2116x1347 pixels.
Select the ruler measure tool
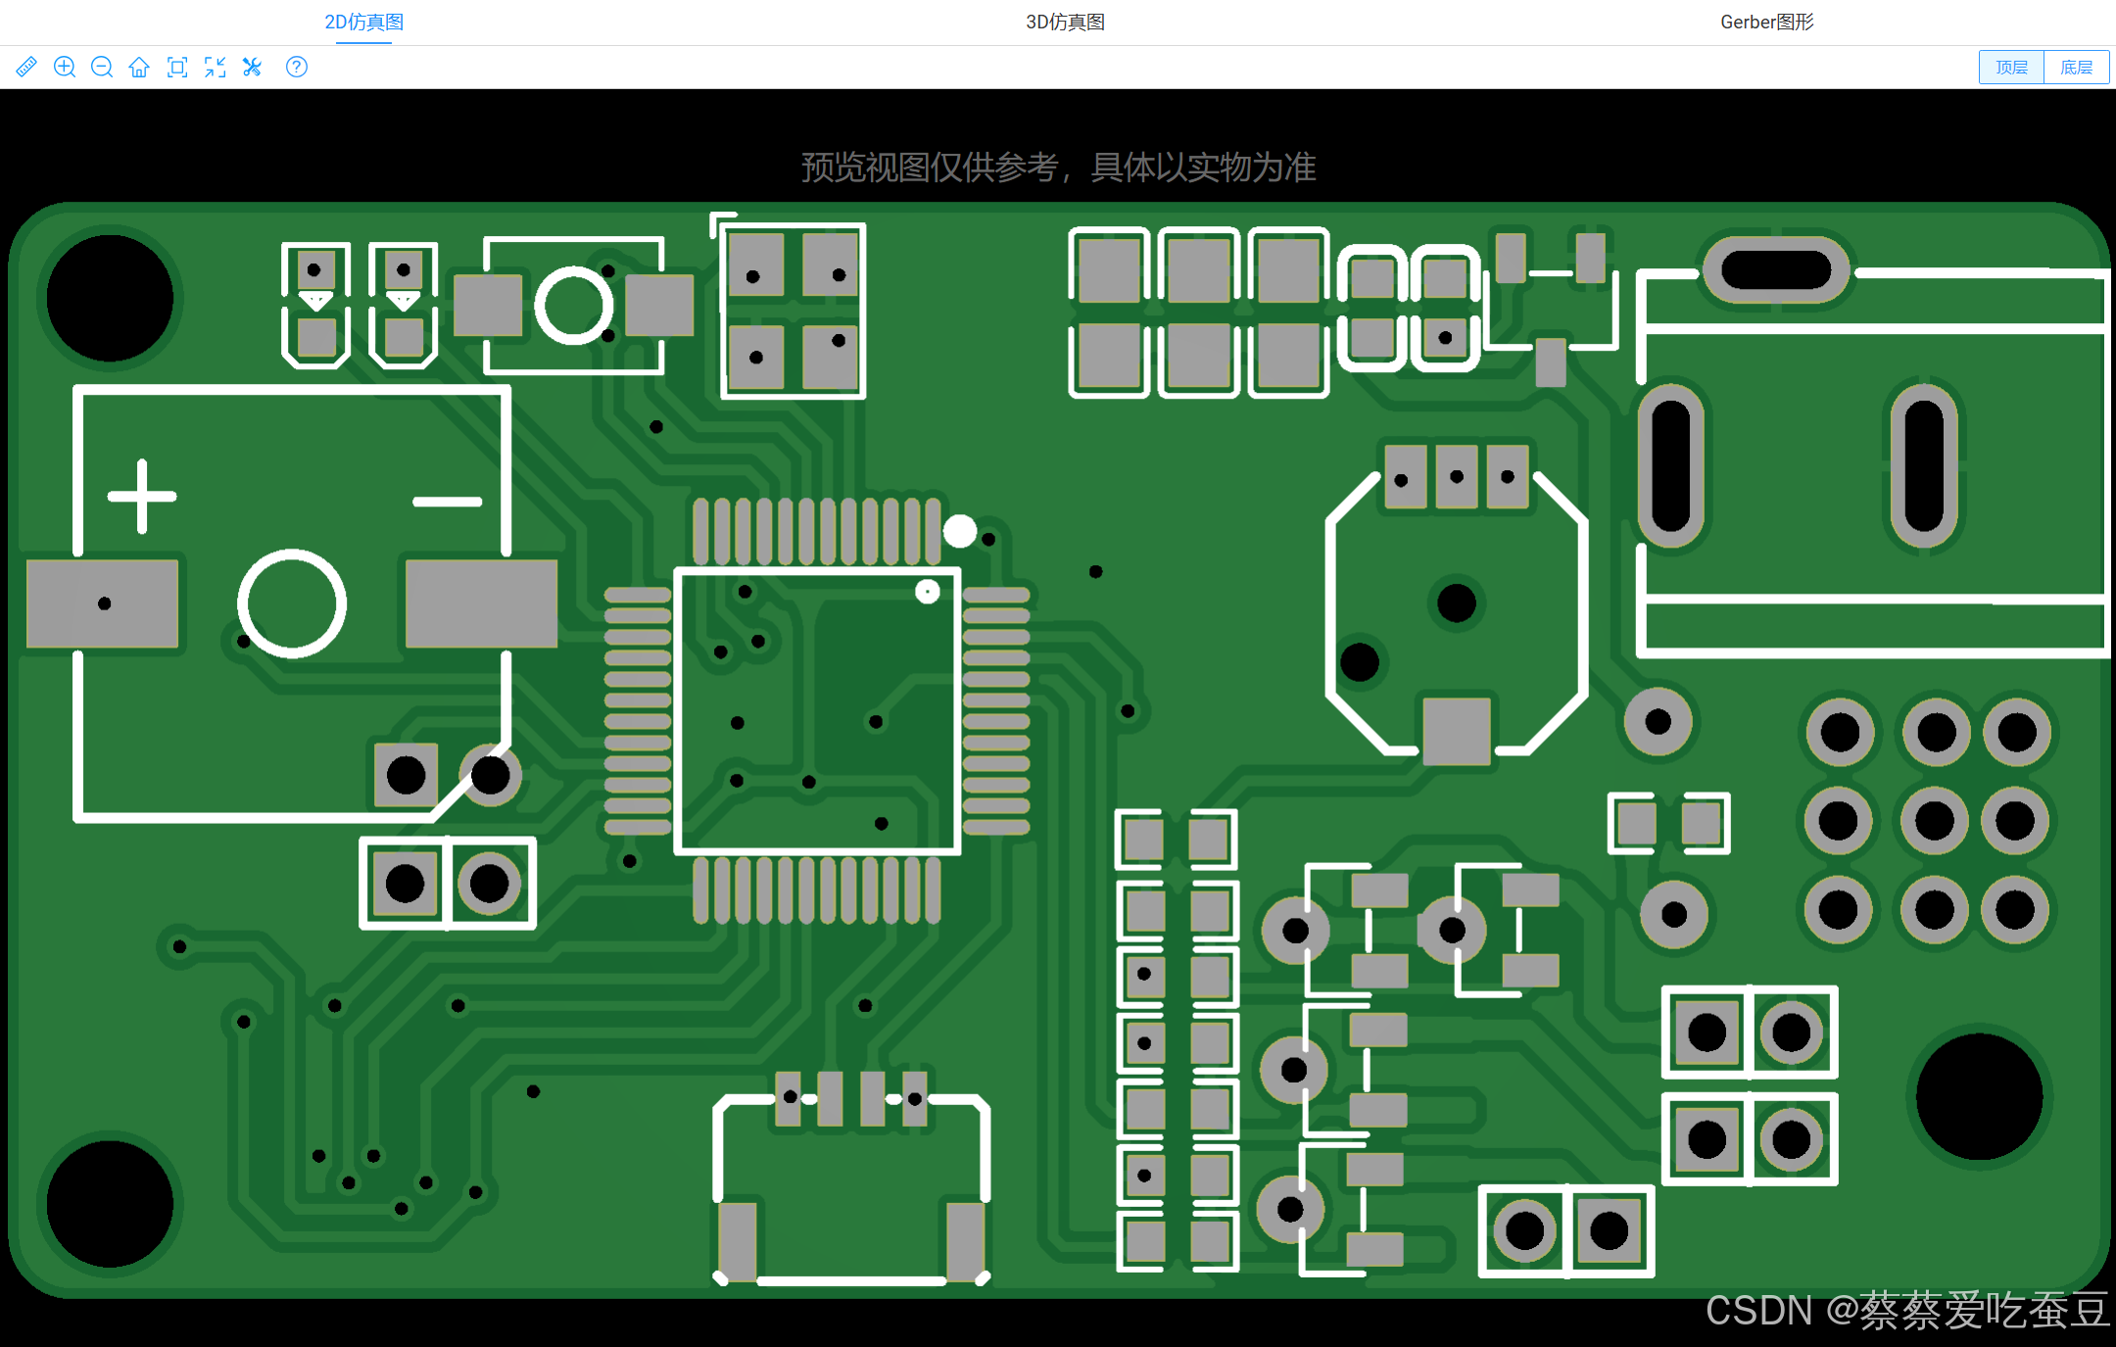pyautogui.click(x=26, y=67)
